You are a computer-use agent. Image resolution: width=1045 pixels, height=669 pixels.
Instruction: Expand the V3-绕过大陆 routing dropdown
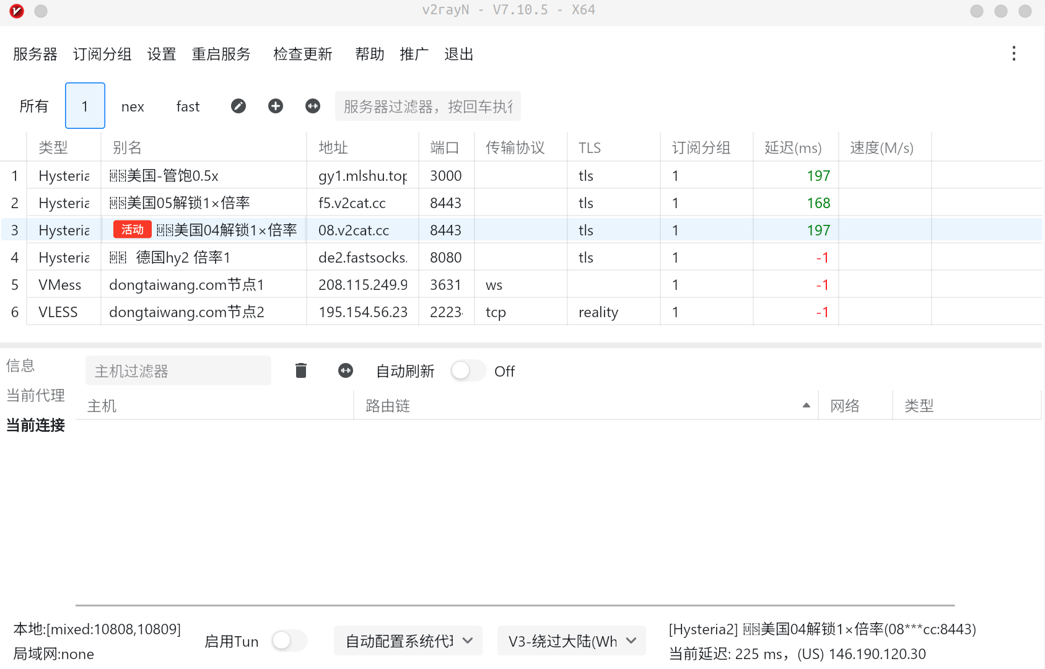(x=571, y=641)
